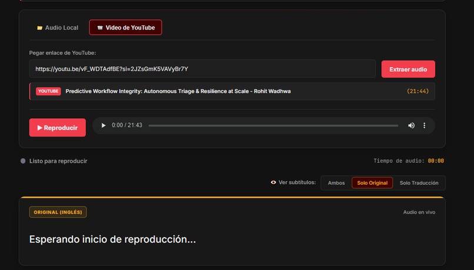Image resolution: width=474 pixels, height=270 pixels.
Task: Click the Pegar enlace de YouTube label
Action: tap(62, 52)
